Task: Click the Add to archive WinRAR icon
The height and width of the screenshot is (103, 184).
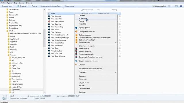Action: [x=76, y=49]
